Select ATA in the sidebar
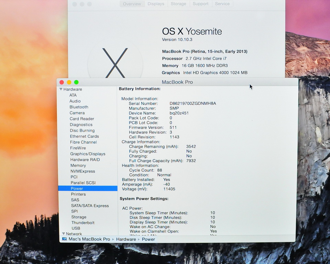 click(x=73, y=95)
